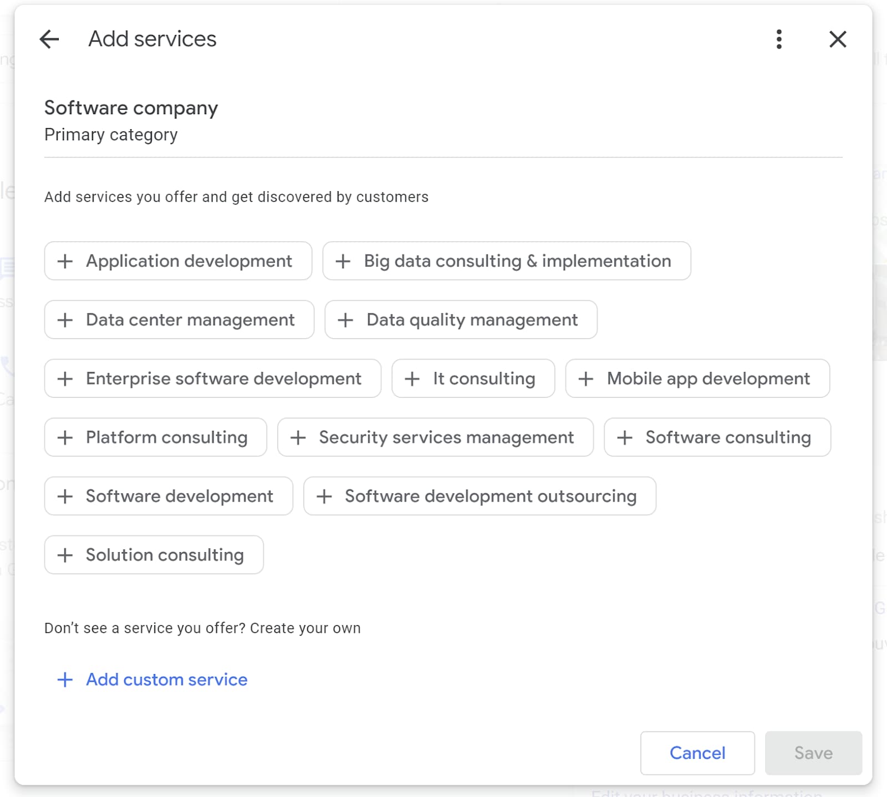The width and height of the screenshot is (887, 797).
Task: Close the Add services dialog
Action: click(837, 39)
